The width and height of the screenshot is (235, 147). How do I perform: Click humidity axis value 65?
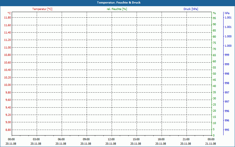click(214, 55)
